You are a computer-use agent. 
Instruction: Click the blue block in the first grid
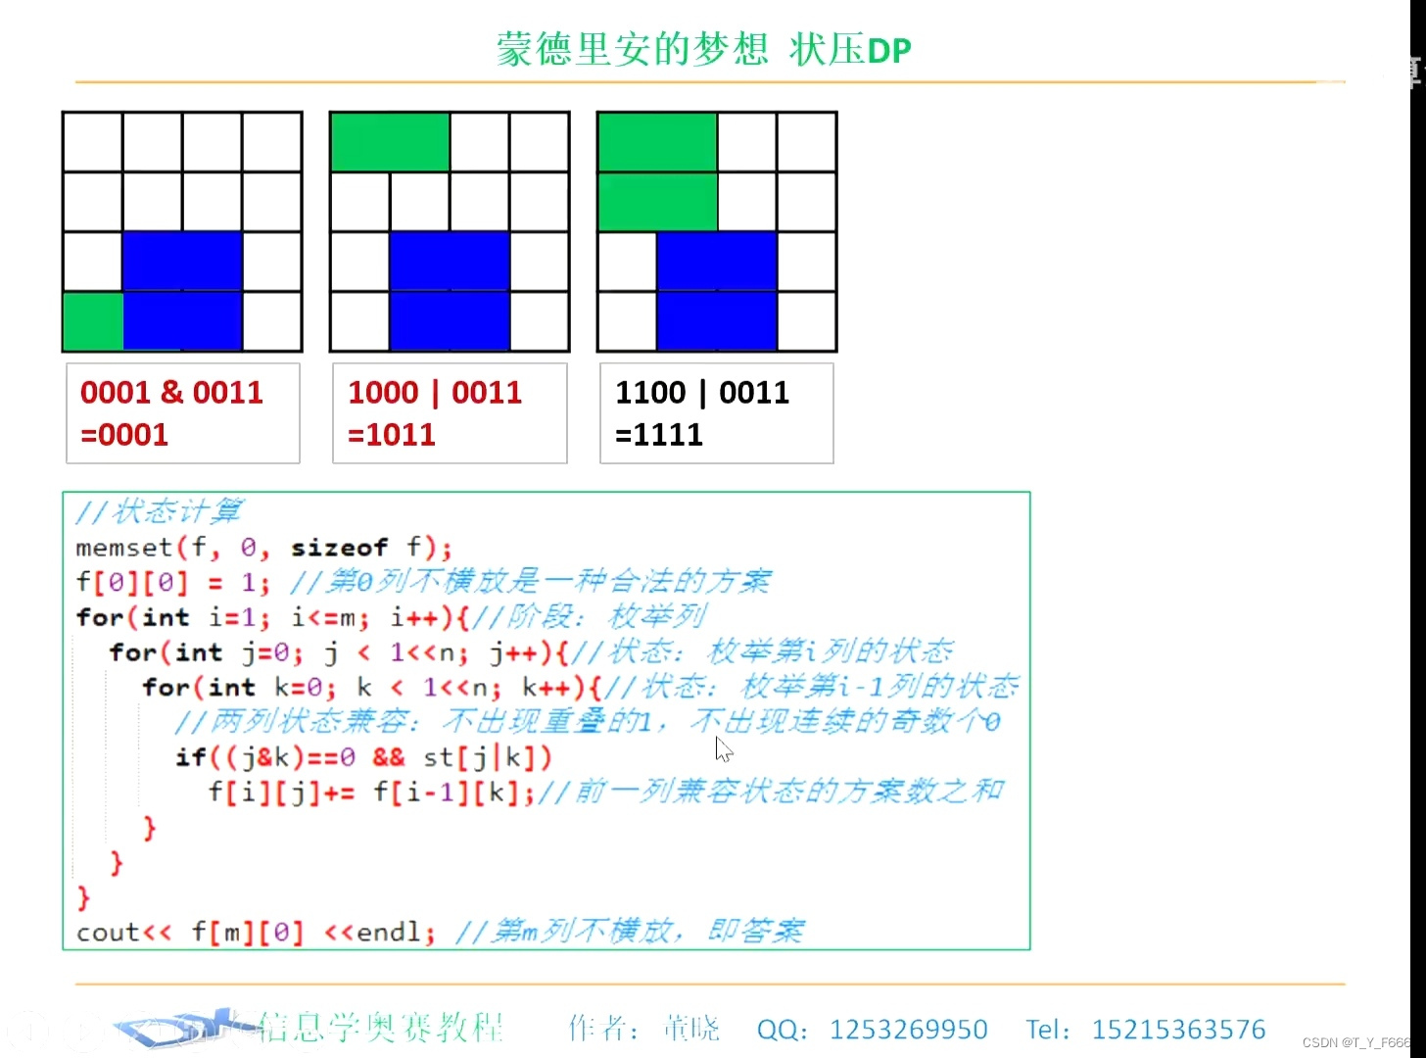[182, 291]
